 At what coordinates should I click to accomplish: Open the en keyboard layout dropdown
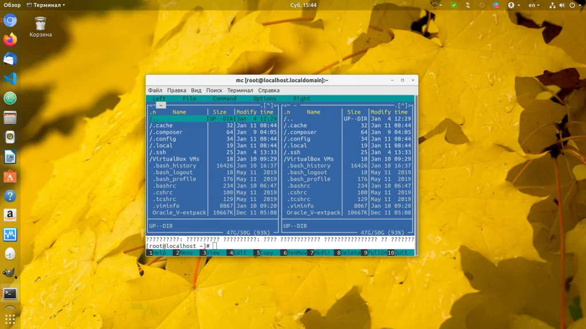click(x=533, y=5)
